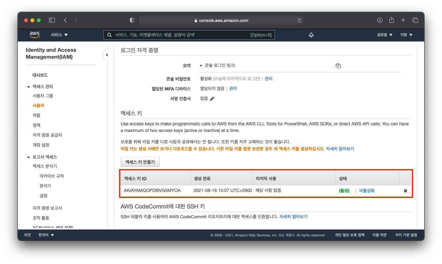The image size is (442, 264).
Task: Open 자격 증명 보고서 in sidebar
Action: point(47,208)
